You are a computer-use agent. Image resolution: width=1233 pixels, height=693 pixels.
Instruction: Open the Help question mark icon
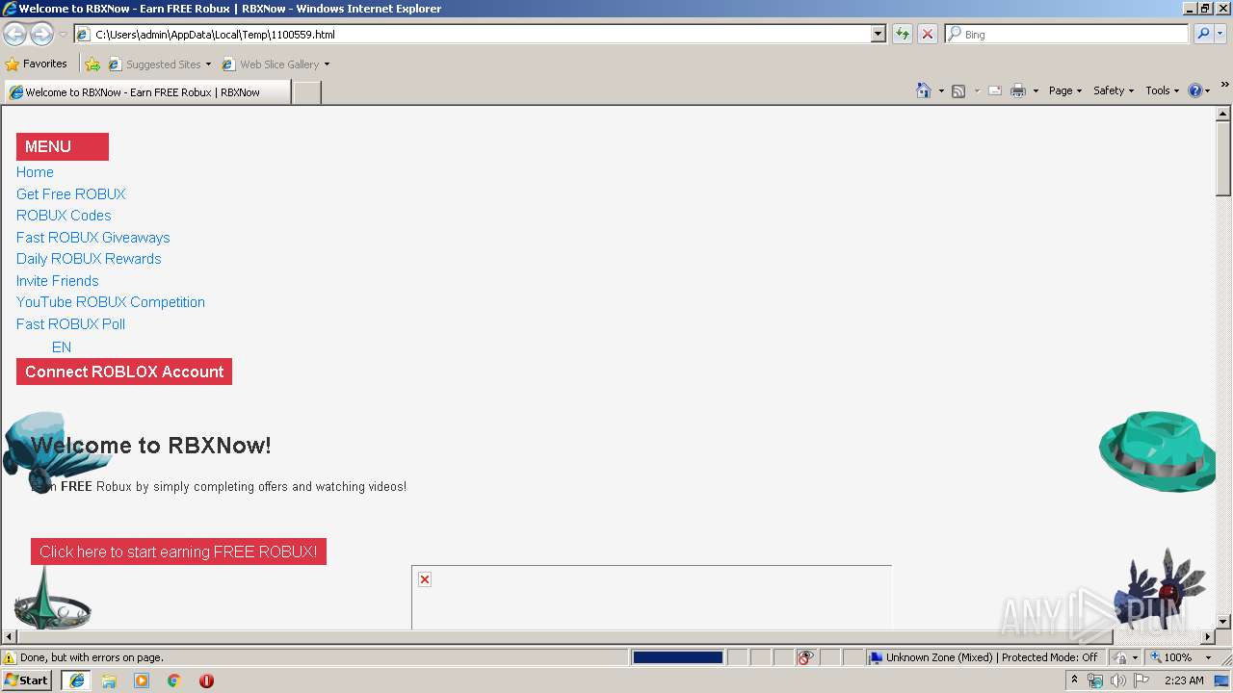(x=1195, y=90)
